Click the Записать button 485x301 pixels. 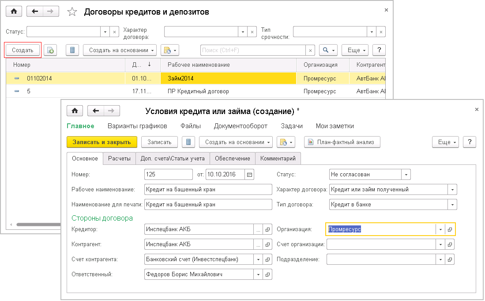tap(159, 142)
